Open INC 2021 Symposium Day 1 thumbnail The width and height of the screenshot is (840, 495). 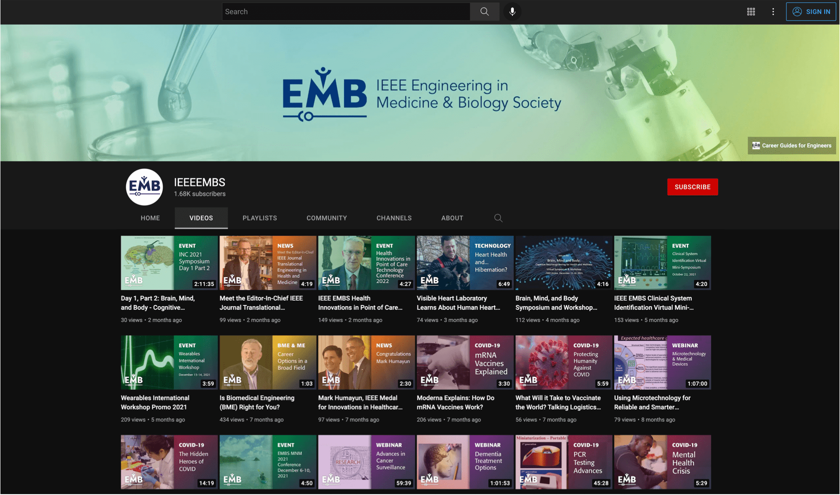coord(169,263)
